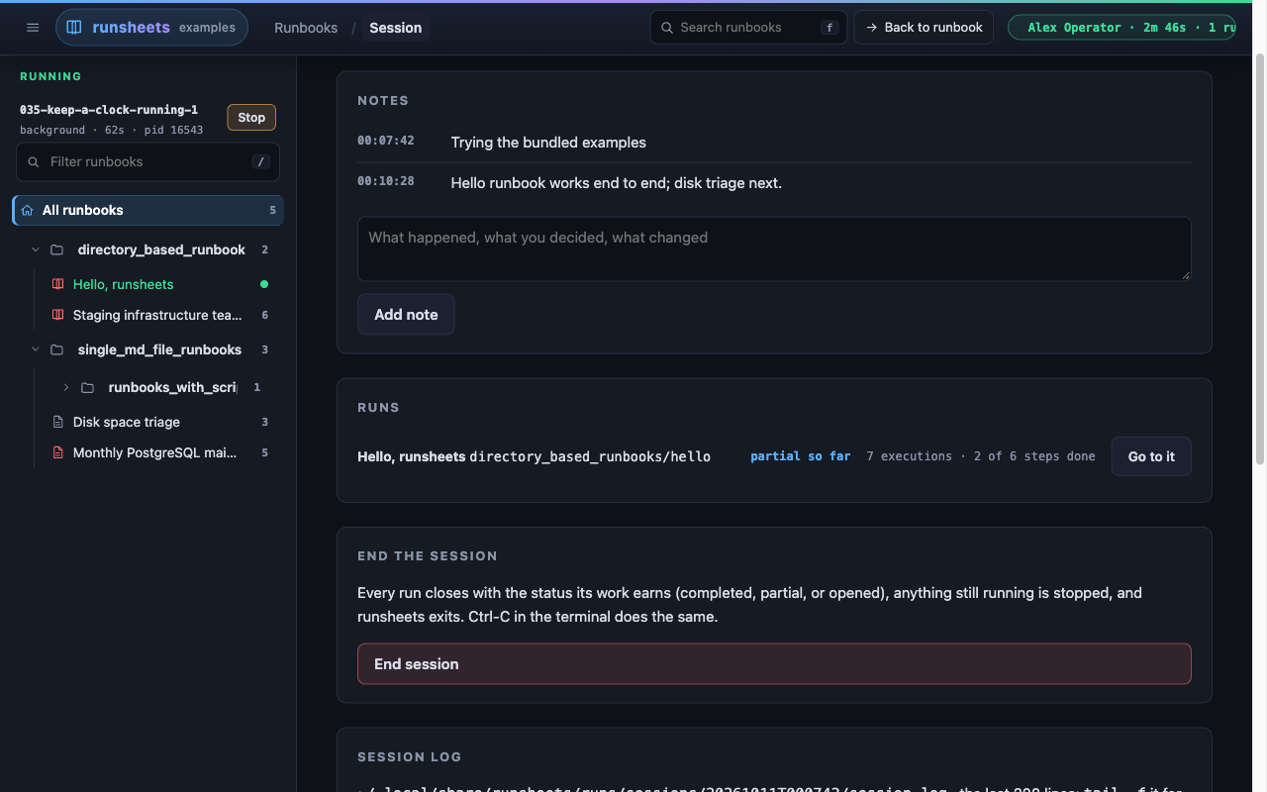Click the arrow icon in Back to runbook
The image size is (1267, 792).
(871, 28)
